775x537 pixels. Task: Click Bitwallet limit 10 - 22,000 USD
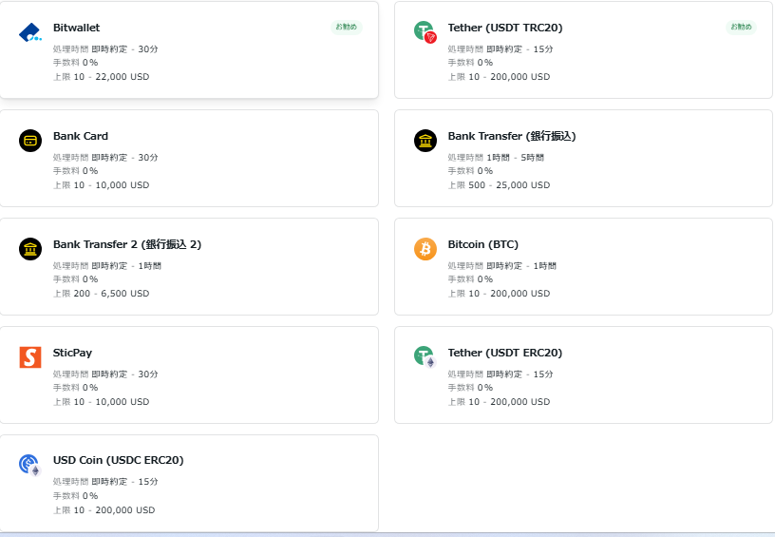(102, 77)
